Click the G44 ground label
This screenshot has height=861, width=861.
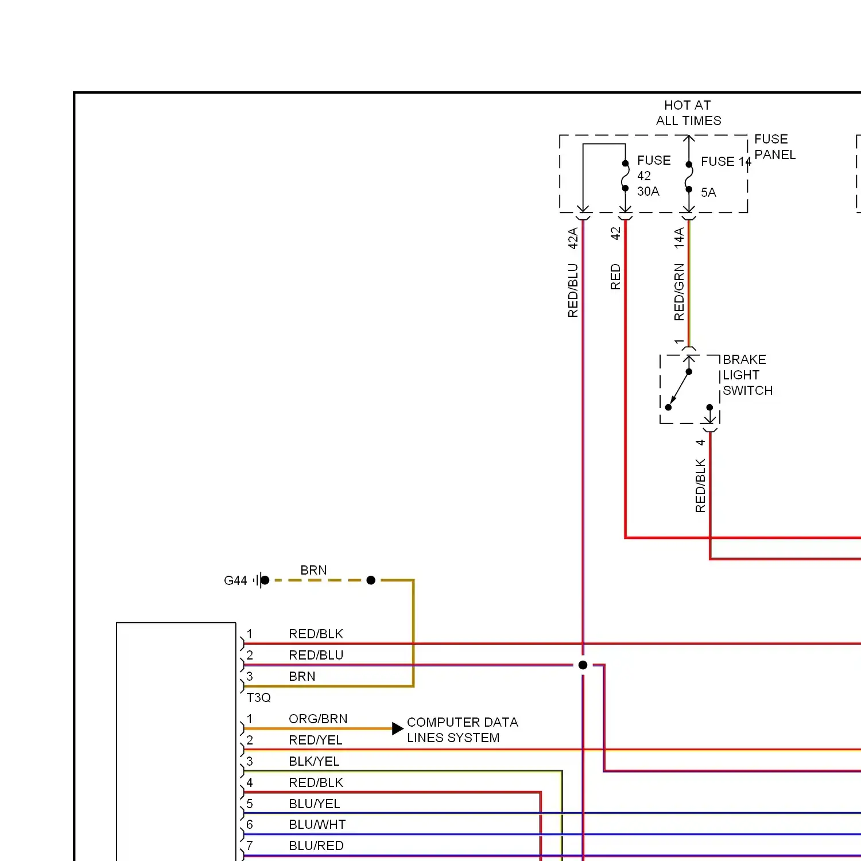click(235, 581)
